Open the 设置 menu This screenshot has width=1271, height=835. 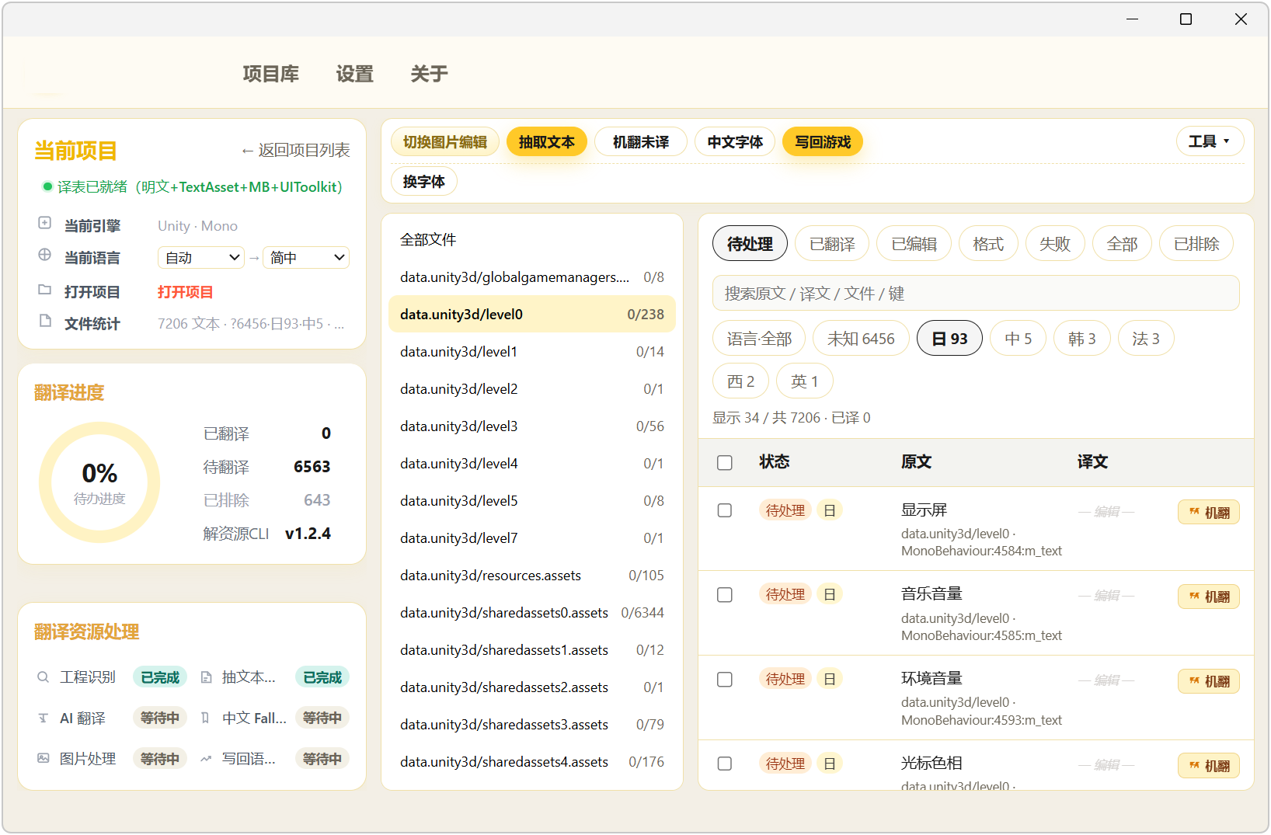click(355, 74)
